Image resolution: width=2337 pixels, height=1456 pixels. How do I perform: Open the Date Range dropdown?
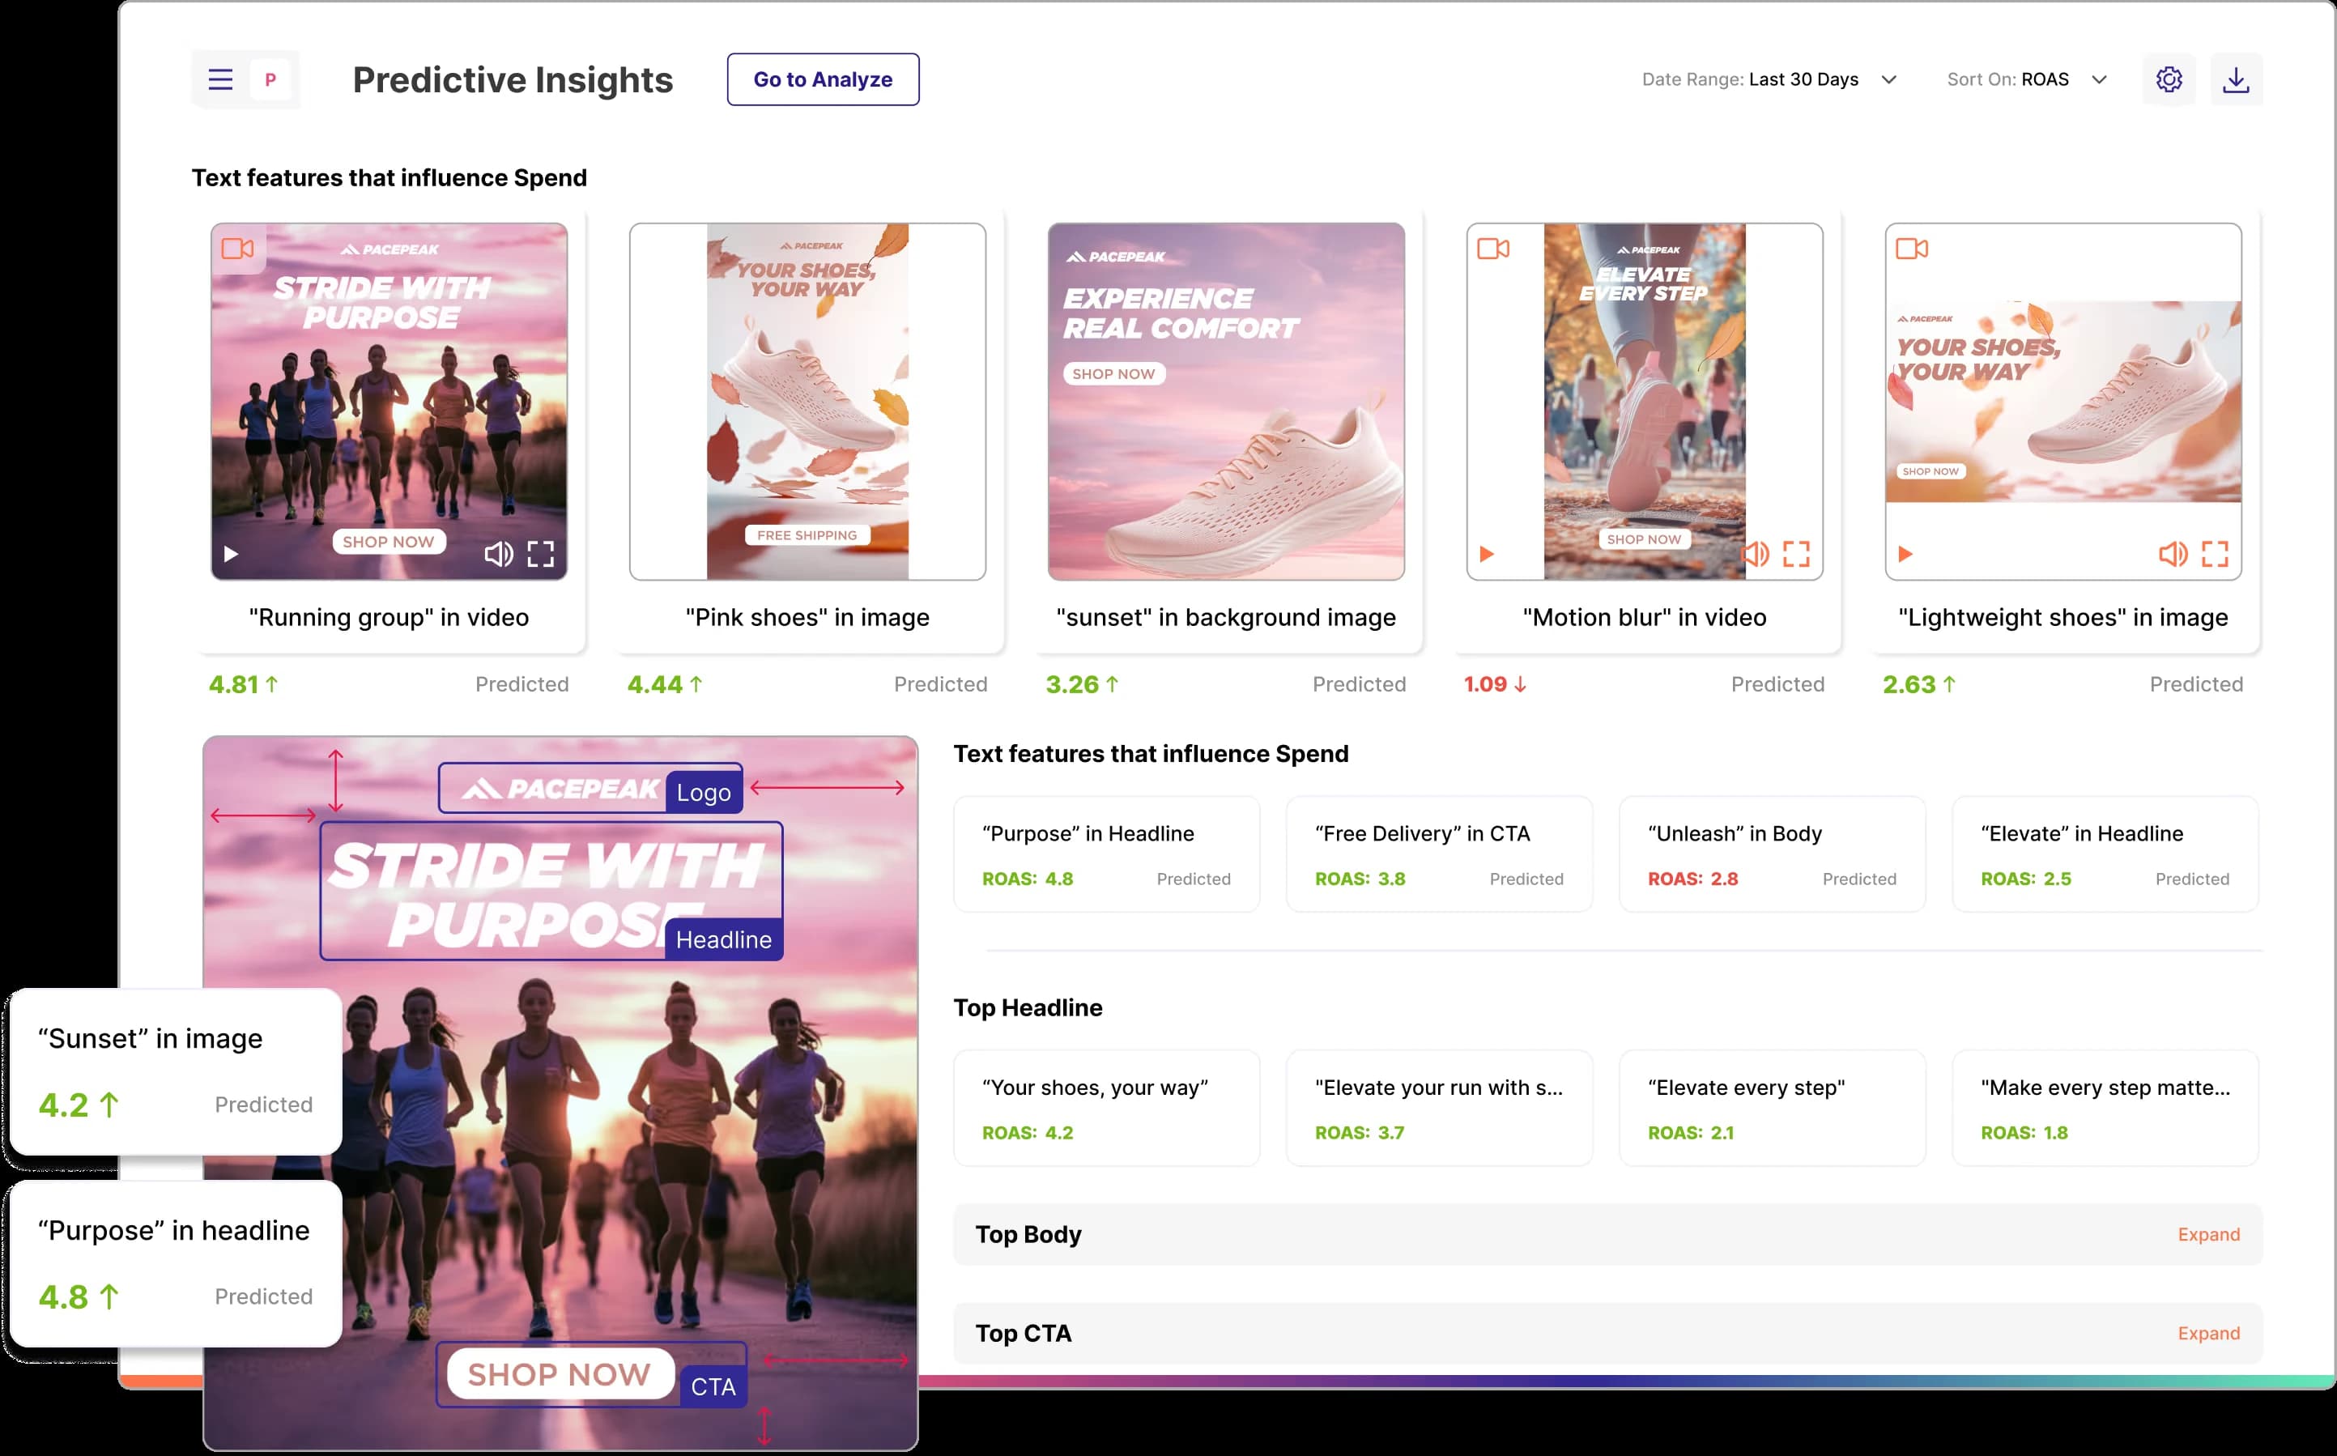point(1888,79)
